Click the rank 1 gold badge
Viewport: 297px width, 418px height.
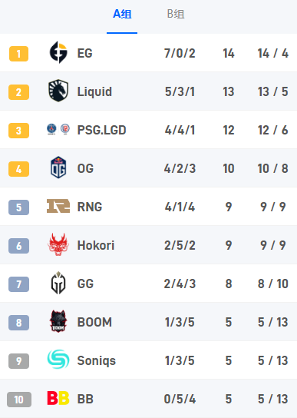[18, 54]
